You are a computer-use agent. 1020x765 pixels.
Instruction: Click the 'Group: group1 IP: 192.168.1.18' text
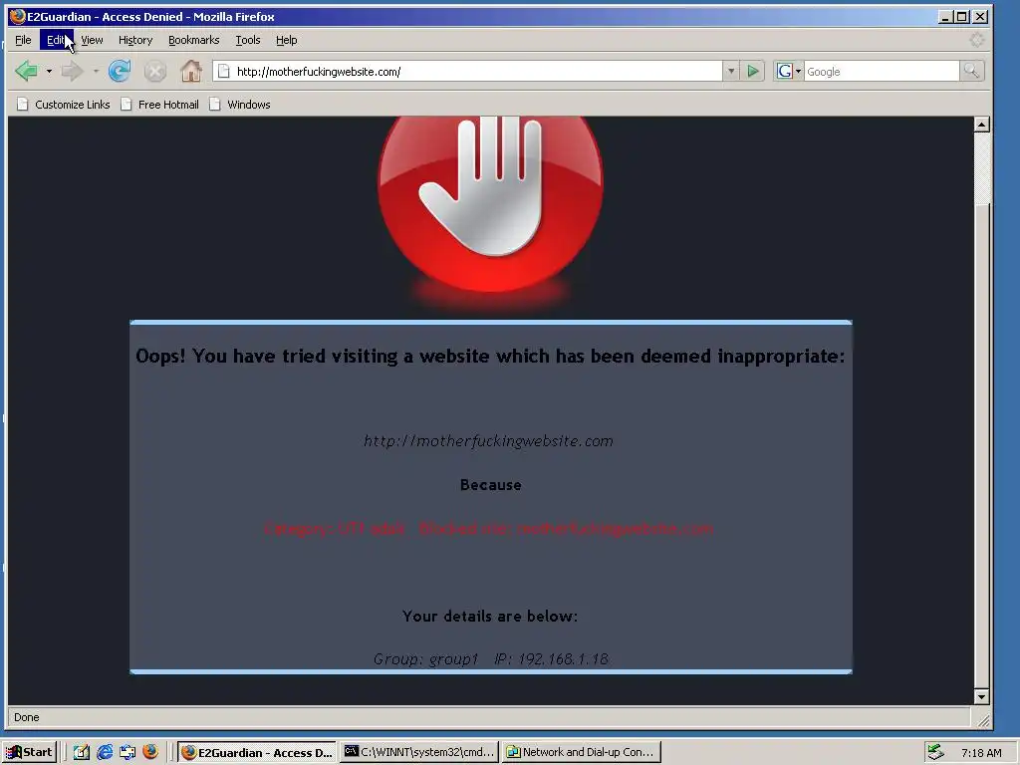pyautogui.click(x=490, y=659)
